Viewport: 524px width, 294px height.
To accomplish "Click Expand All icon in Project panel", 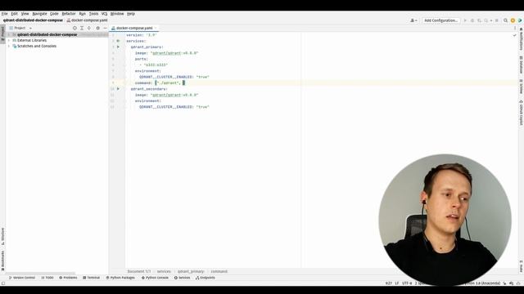I will pos(82,28).
